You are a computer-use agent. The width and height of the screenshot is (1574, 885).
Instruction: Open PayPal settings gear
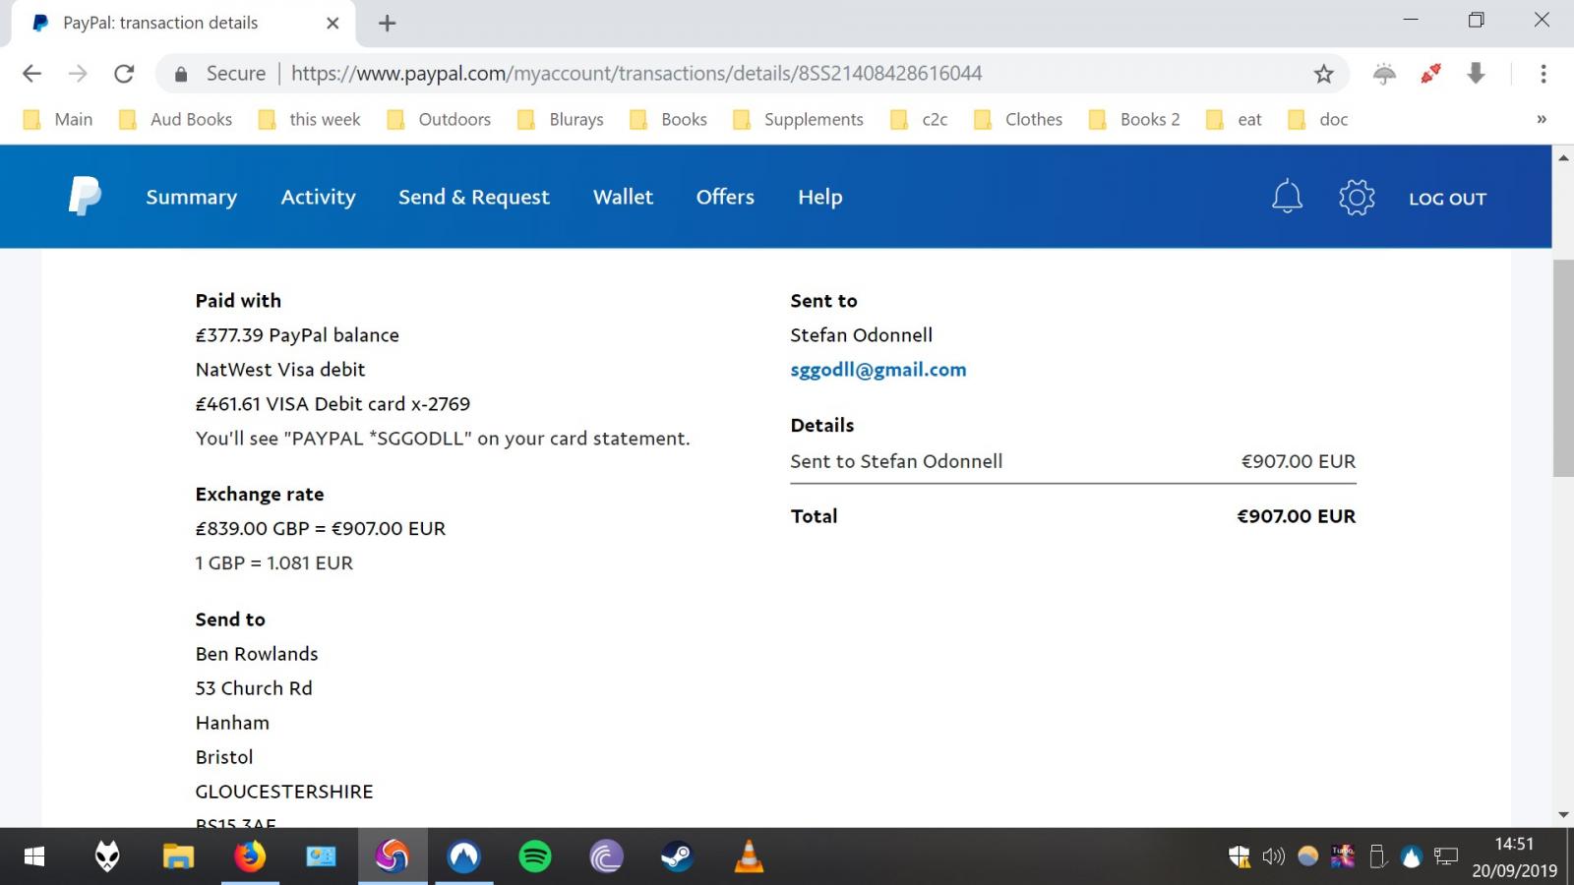(x=1357, y=197)
